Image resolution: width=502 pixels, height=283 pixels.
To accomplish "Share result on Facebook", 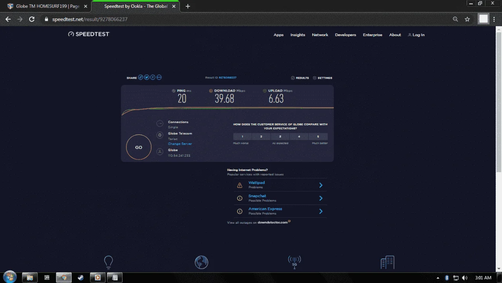I will click(x=153, y=77).
